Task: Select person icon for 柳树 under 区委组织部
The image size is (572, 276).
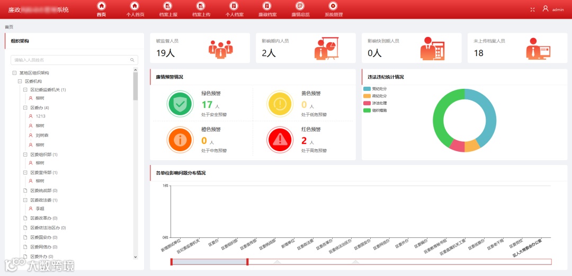Action: point(31,163)
